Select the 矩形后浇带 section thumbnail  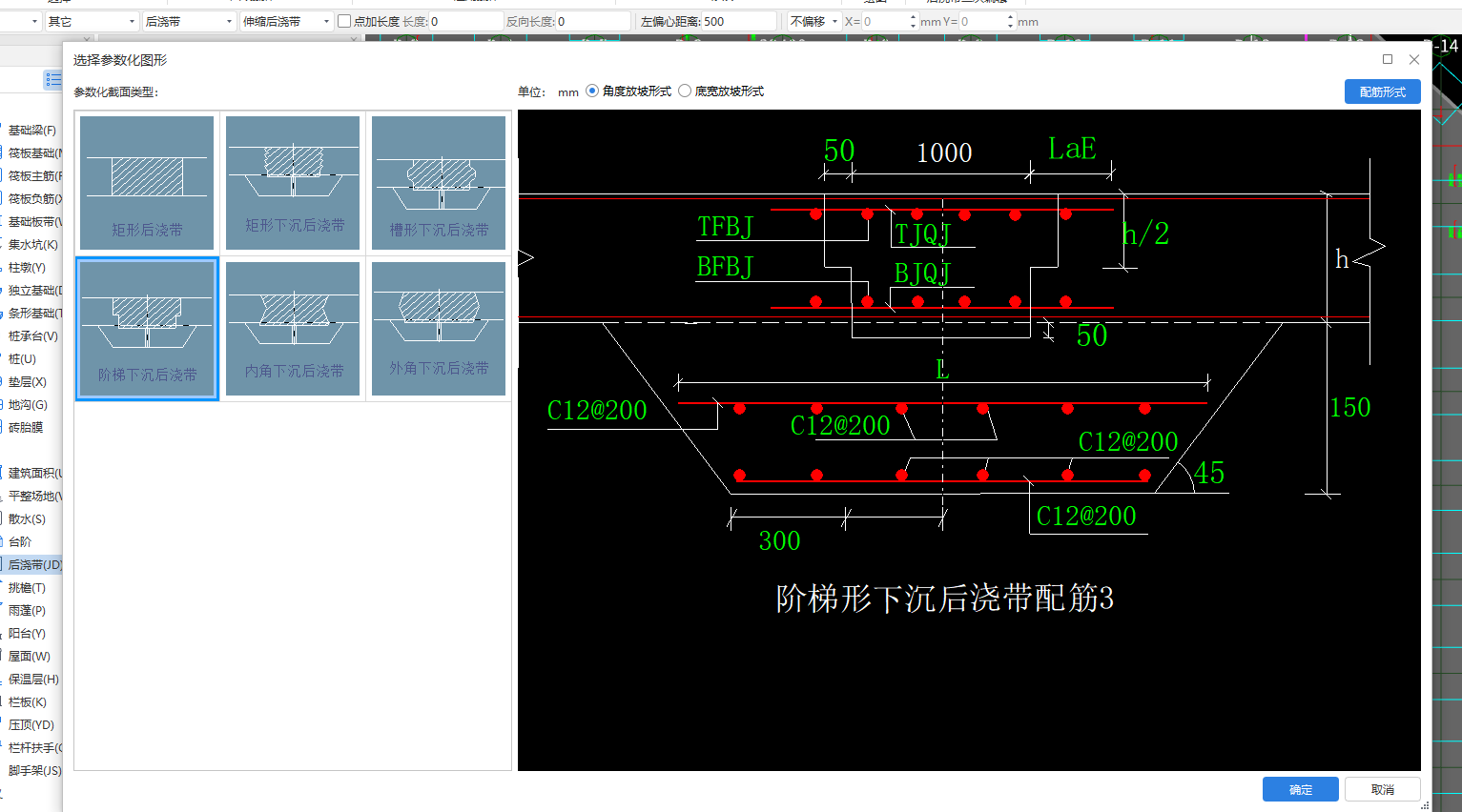(147, 183)
